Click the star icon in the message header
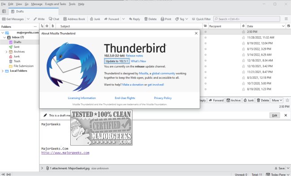291x176 pixels. pyautogui.click(x=287, y=100)
